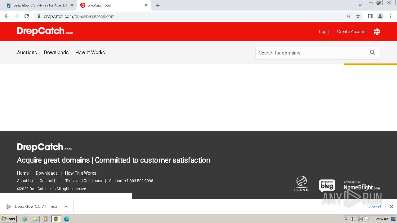Click the browser forward arrow
This screenshot has width=397, height=223.
tap(17, 16)
